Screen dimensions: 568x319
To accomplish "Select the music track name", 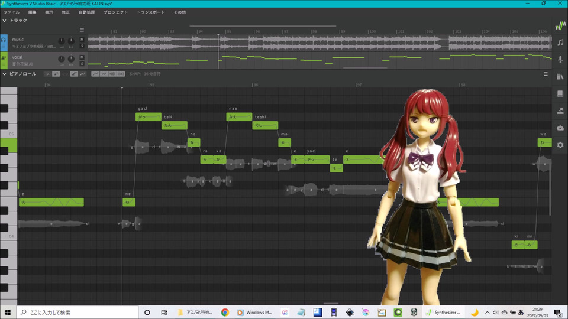I will [18, 40].
